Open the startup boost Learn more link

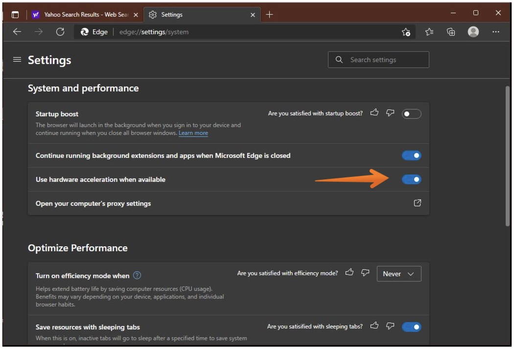point(193,133)
